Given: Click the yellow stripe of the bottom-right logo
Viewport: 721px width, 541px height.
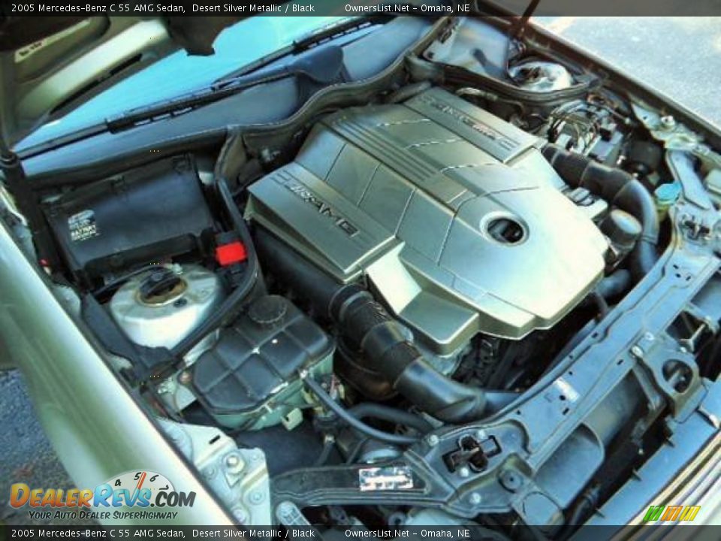Looking at the screenshot, I should pyautogui.click(x=689, y=512).
